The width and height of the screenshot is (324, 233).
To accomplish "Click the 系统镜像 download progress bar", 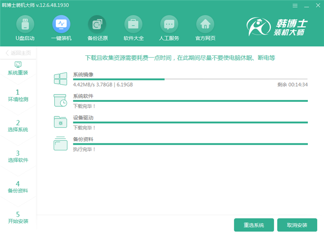I will point(190,79).
